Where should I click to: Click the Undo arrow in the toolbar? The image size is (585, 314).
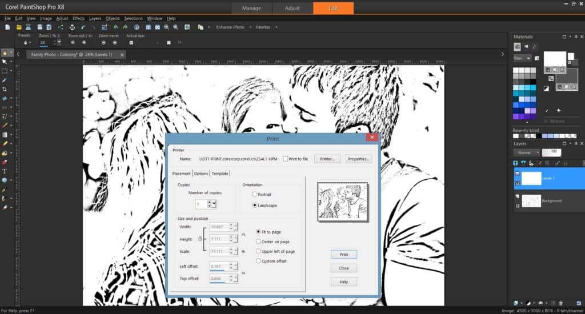pos(83,27)
